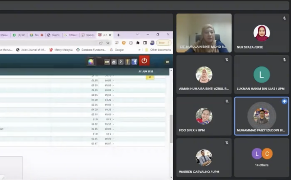The height and width of the screenshot is (180, 291).
Task: Bookmark page with the star icon
Action: [x=108, y=43]
